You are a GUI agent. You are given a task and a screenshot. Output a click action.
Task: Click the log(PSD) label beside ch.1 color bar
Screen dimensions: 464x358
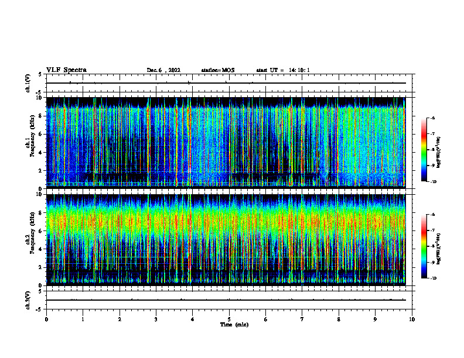pyautogui.click(x=438, y=153)
